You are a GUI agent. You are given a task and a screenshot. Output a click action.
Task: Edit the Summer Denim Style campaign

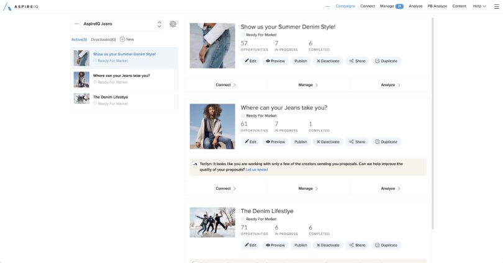coord(250,61)
